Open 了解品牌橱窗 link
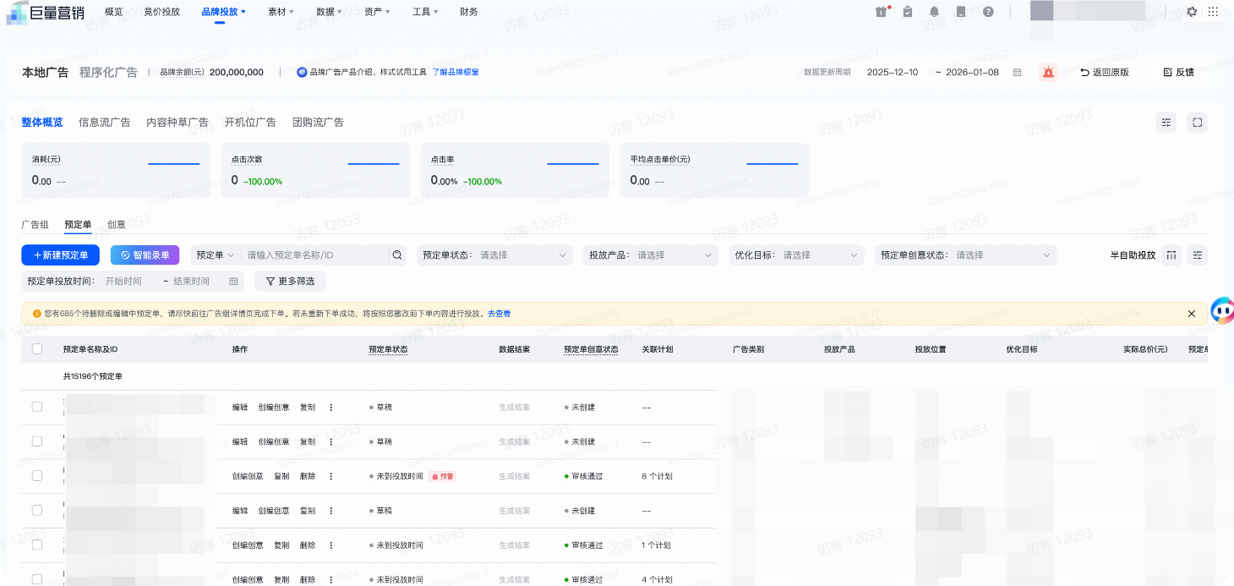 click(x=456, y=73)
